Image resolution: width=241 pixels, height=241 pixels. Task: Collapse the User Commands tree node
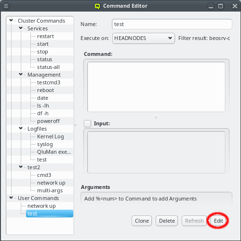click(11, 198)
